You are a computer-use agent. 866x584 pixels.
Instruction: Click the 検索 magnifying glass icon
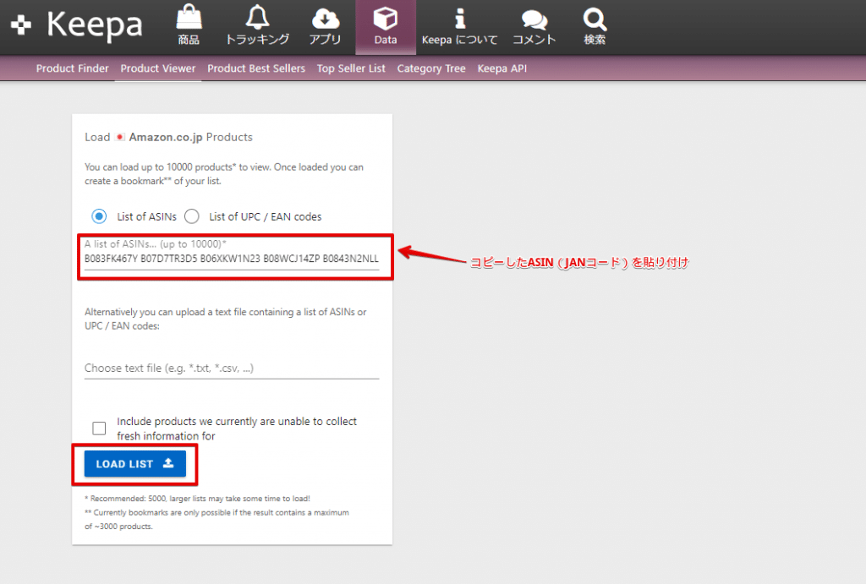tap(595, 19)
